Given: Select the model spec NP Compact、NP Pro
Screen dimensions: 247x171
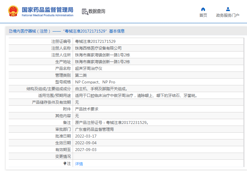Looking at the screenshot, I should [95, 82].
